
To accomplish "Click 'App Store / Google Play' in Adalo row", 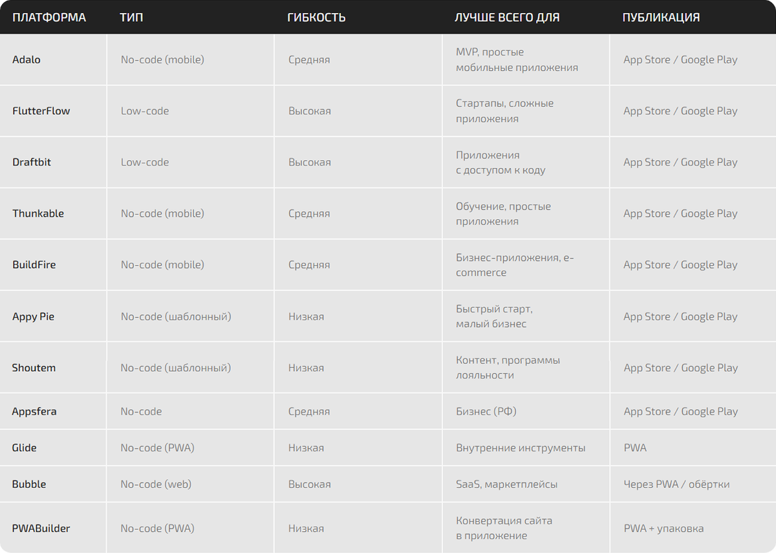I will coord(680,60).
